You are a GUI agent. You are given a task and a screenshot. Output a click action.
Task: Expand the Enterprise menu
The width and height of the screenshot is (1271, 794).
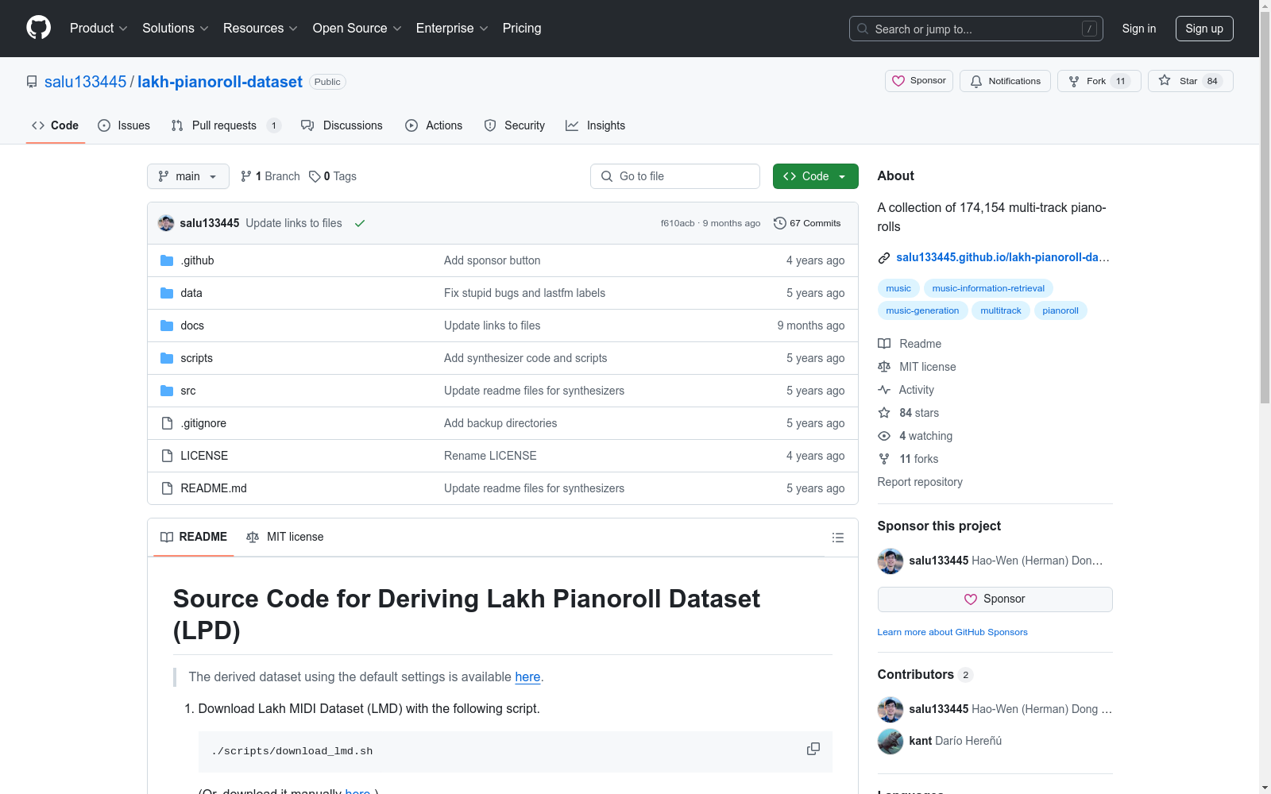pos(452,29)
